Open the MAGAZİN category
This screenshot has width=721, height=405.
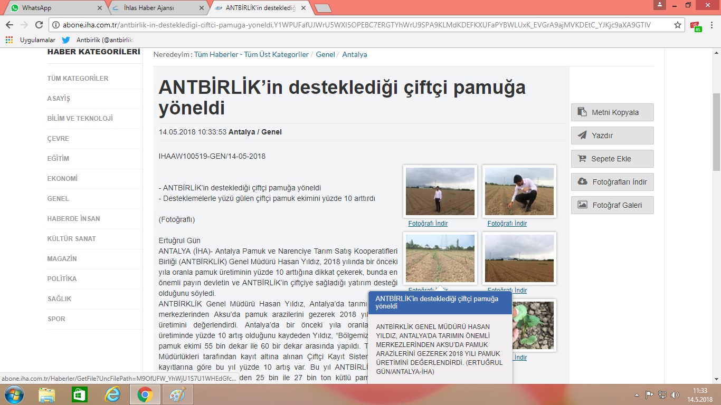pos(62,259)
